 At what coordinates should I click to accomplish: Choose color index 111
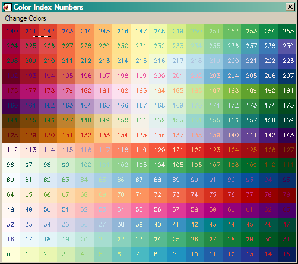287,165
